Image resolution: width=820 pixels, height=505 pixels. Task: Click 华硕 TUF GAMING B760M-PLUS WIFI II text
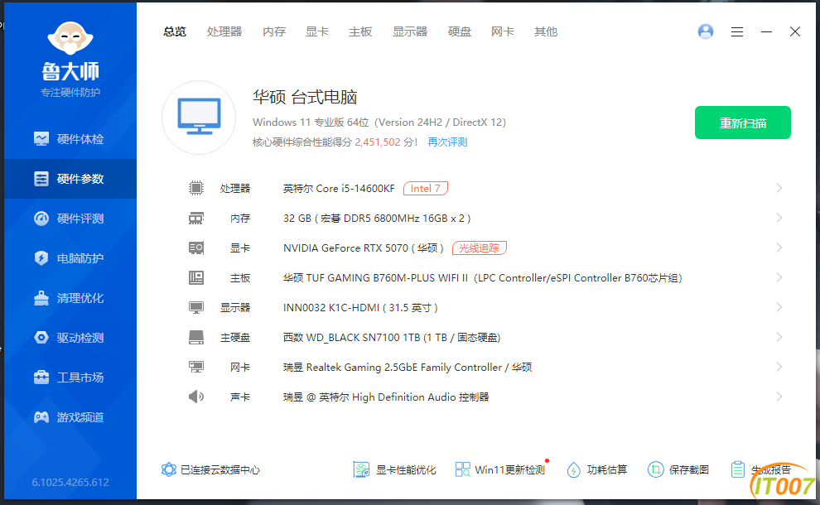pyautogui.click(x=375, y=277)
